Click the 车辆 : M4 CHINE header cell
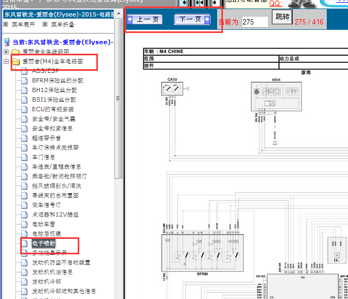The width and height of the screenshot is (348, 299). 245,52
